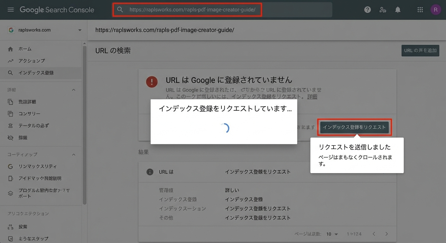Viewport: 446px width, 243px height.
Task: Click the sitemap icon beside 按索
Action: pyautogui.click(x=10, y=227)
